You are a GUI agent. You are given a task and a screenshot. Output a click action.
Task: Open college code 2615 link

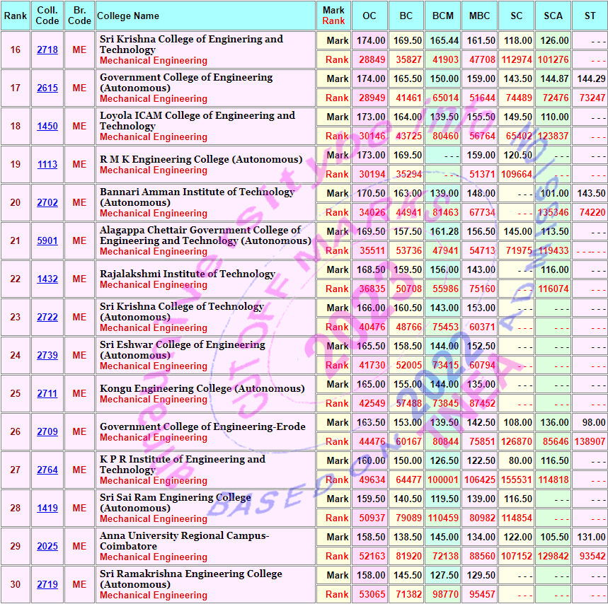pos(47,88)
